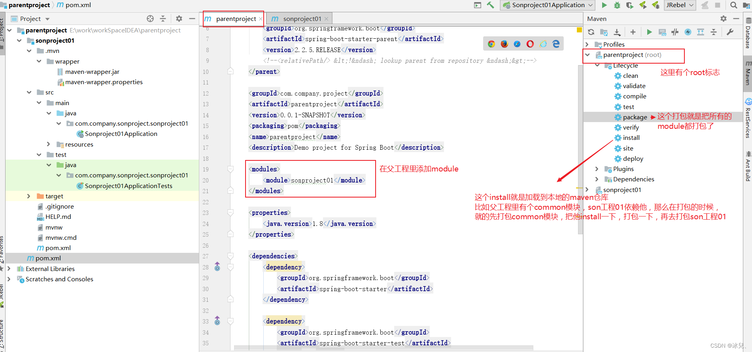Click gutter override icon on line 28

click(x=217, y=267)
